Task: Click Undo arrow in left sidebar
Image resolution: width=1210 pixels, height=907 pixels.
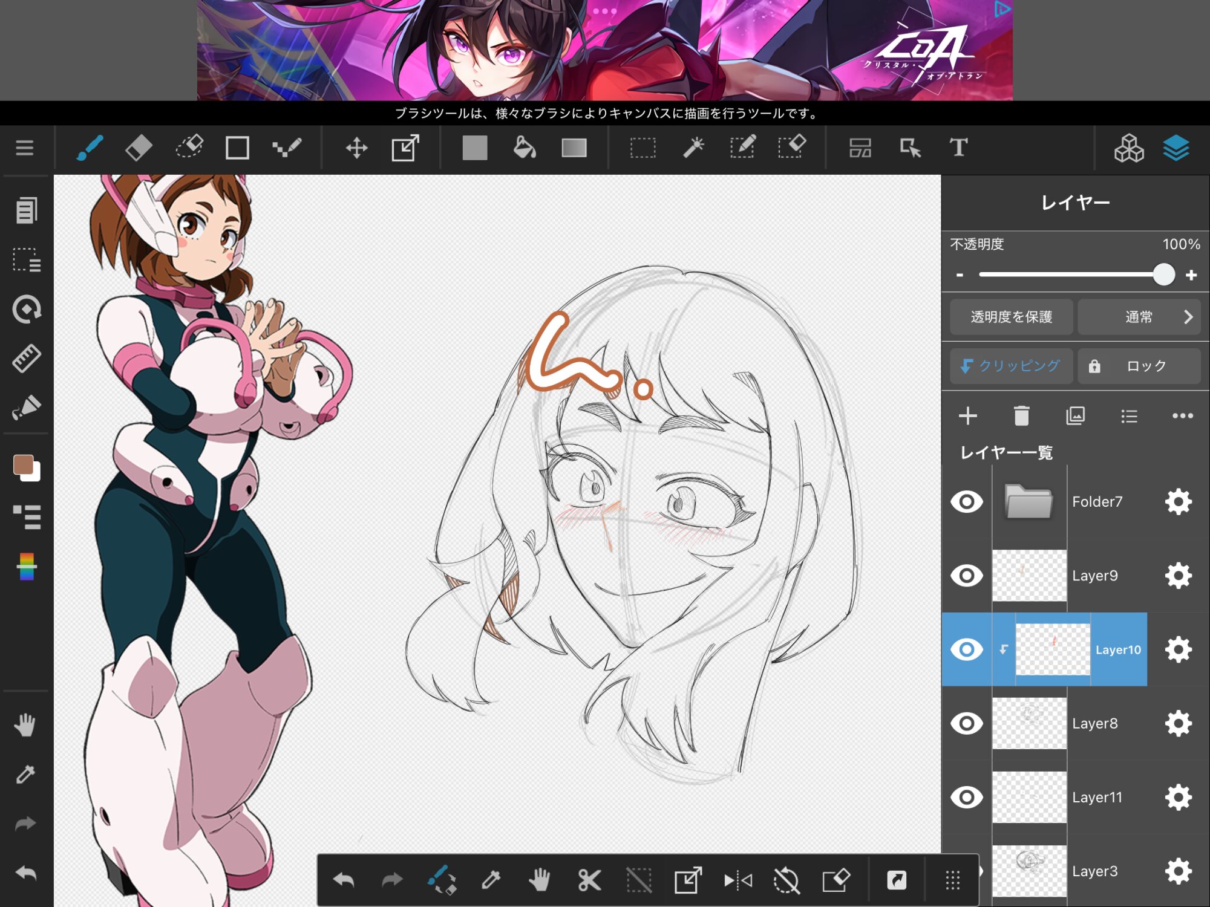Action: (25, 873)
